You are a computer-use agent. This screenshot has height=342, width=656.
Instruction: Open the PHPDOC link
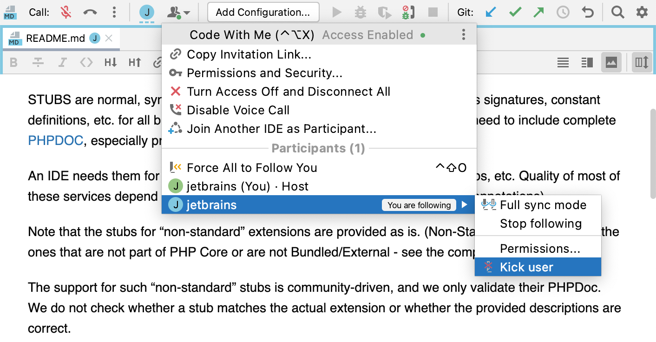pyautogui.click(x=56, y=140)
